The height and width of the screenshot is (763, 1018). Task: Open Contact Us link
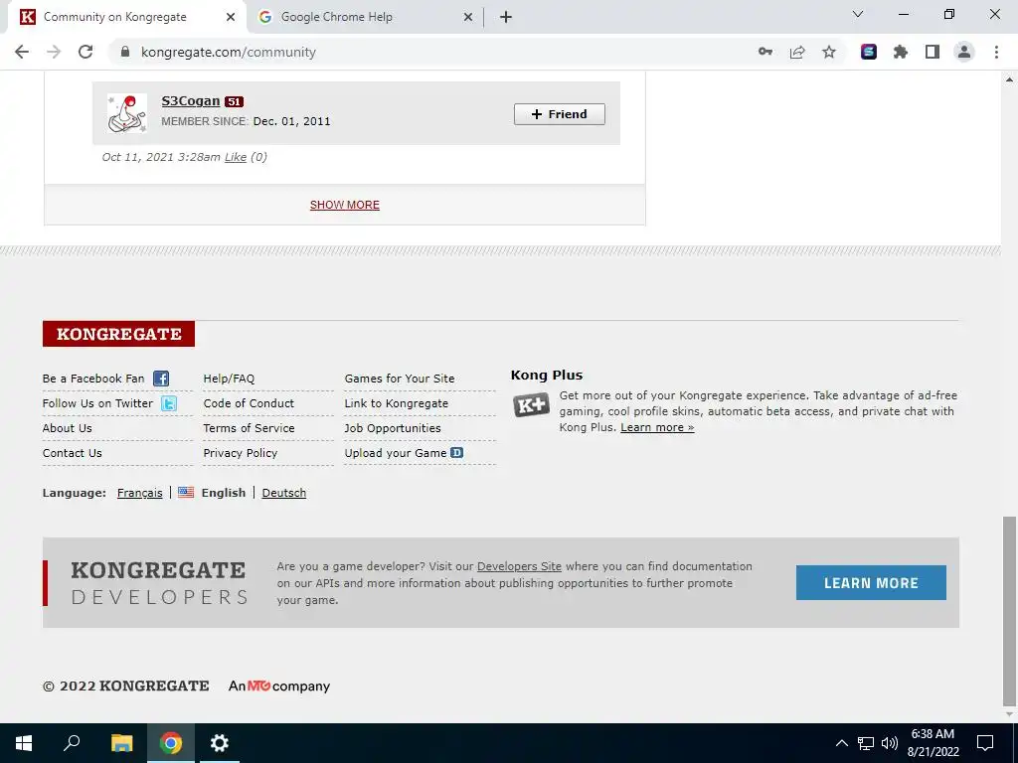pyautogui.click(x=72, y=453)
